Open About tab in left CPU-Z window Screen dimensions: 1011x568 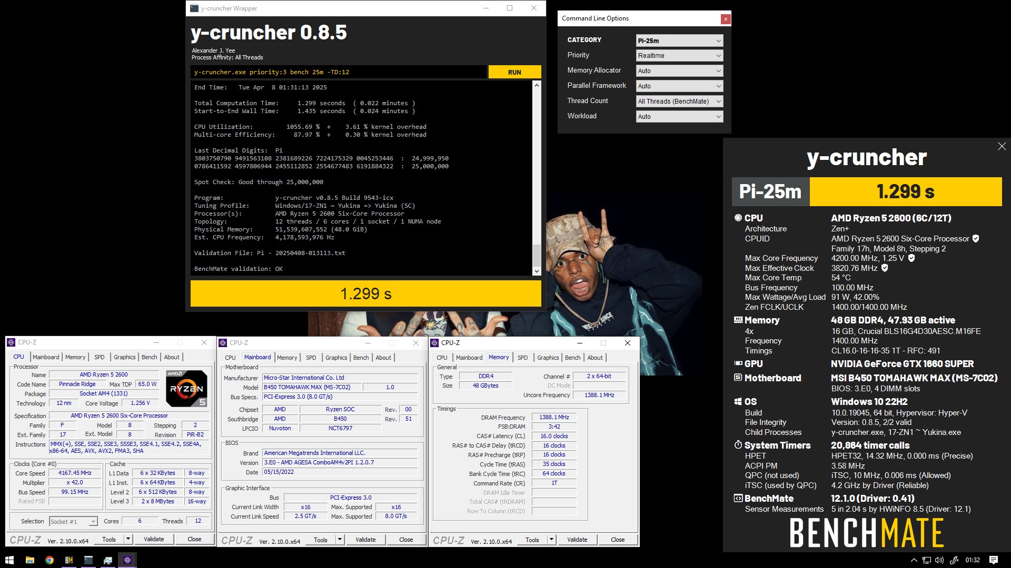[172, 357]
